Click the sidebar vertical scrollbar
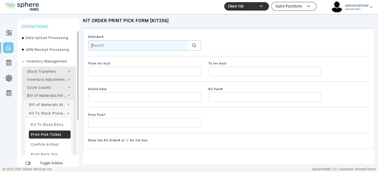378x172 pixels. (x=78, y=75)
